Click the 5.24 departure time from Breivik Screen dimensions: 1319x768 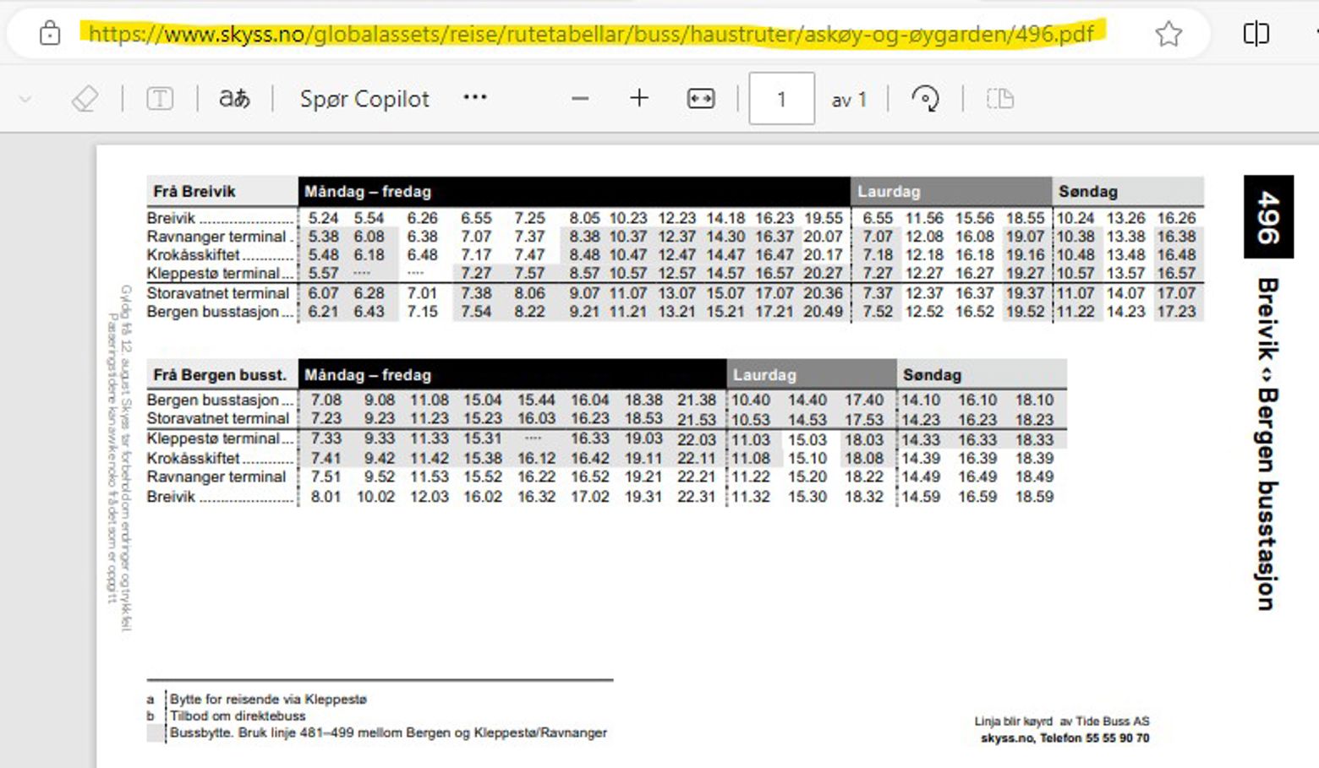[323, 218]
